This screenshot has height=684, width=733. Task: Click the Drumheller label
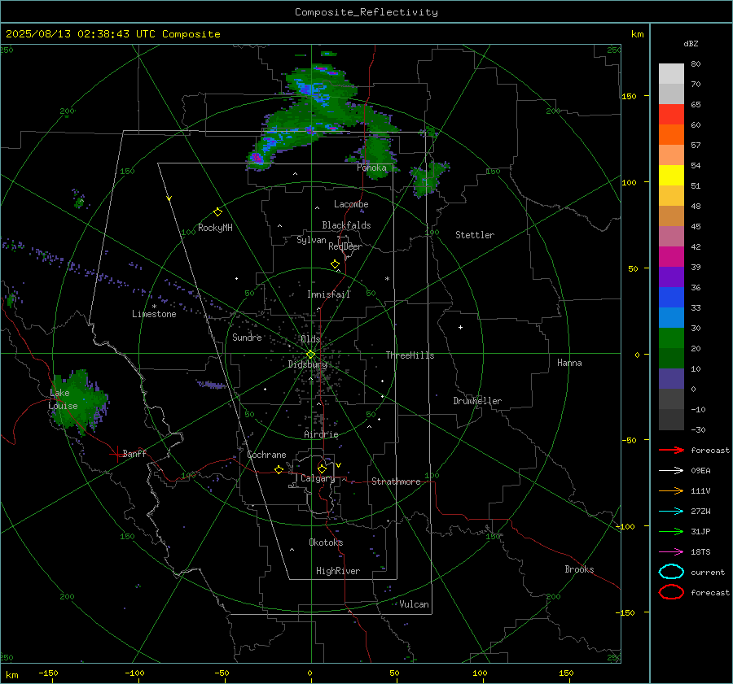477,401
